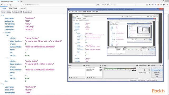Remove selected source in OBS Sources panel

[x=89, y=77]
